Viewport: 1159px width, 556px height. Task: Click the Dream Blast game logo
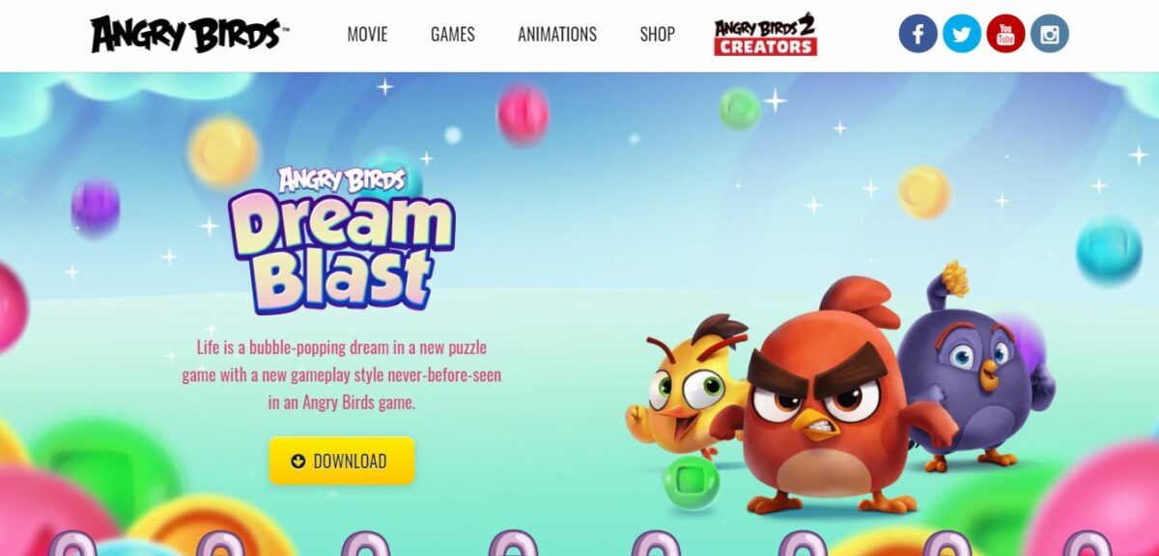(341, 238)
